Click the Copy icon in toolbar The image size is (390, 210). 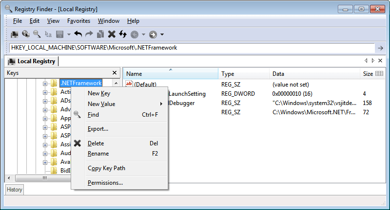tap(100, 34)
